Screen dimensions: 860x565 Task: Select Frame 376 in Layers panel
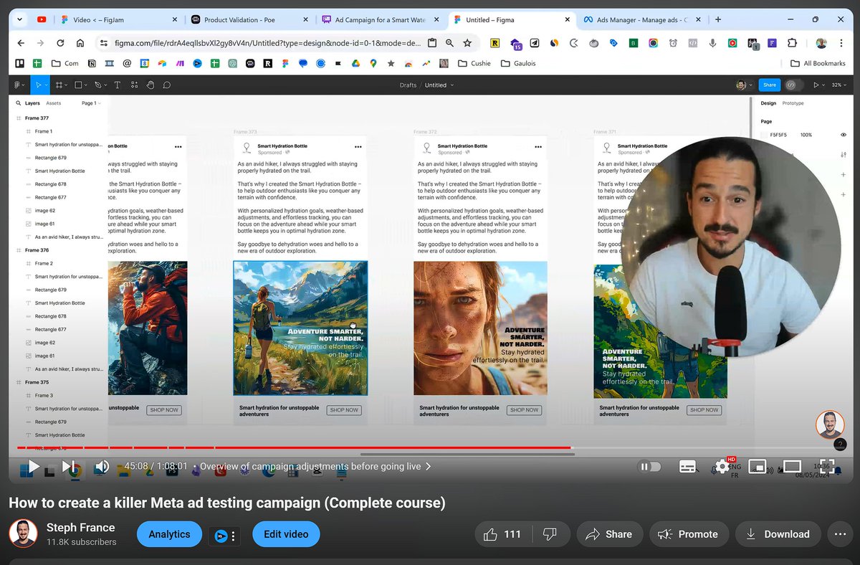pos(37,250)
